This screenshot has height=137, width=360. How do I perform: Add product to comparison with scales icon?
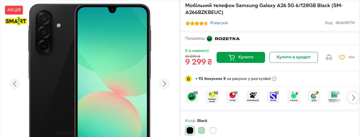click(329, 57)
